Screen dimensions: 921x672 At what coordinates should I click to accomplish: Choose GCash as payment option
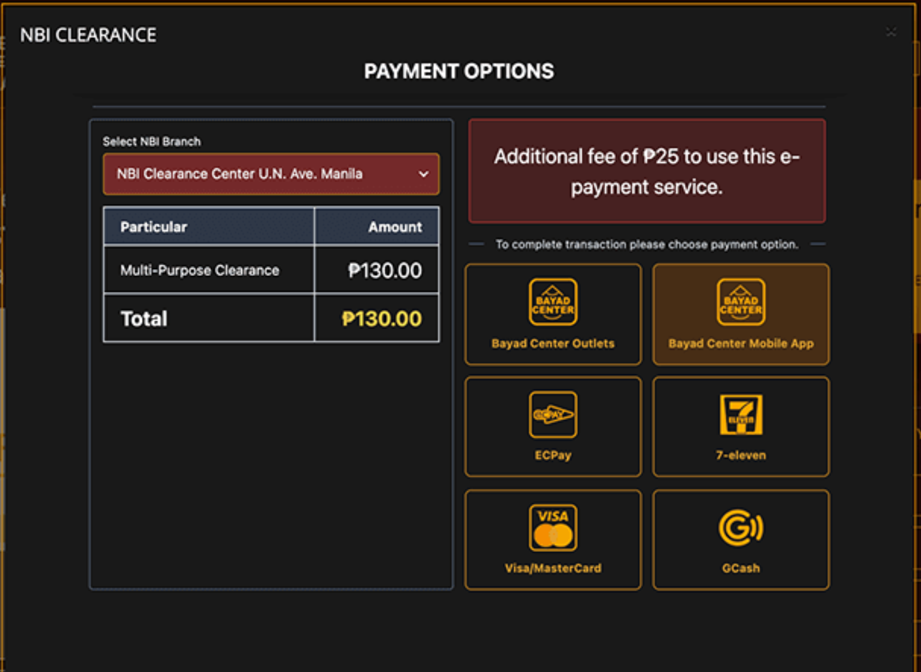(x=740, y=539)
